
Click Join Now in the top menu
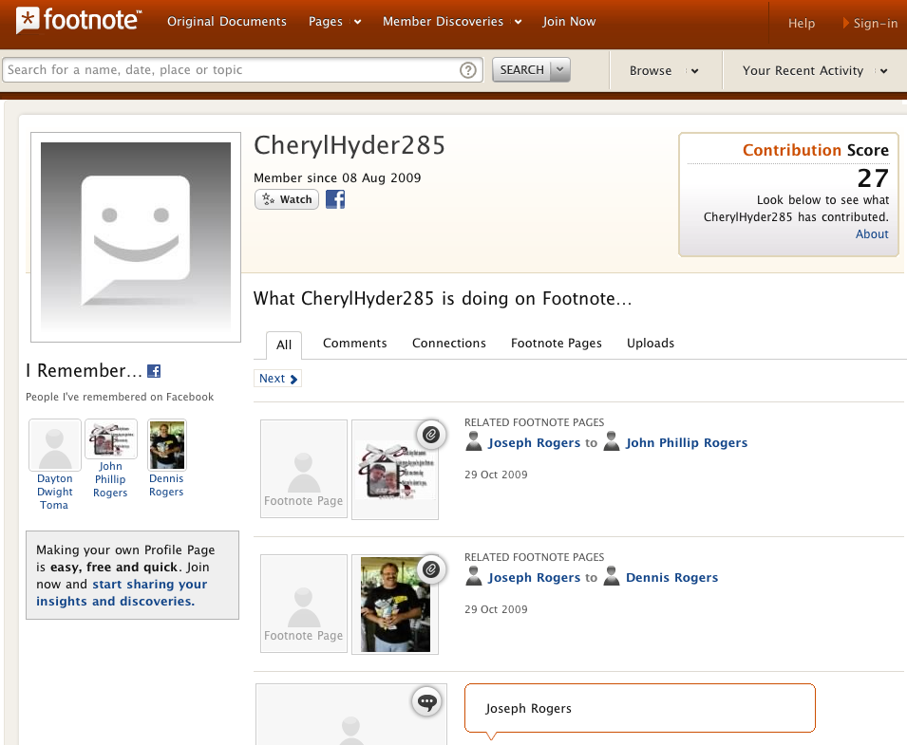pos(569,22)
